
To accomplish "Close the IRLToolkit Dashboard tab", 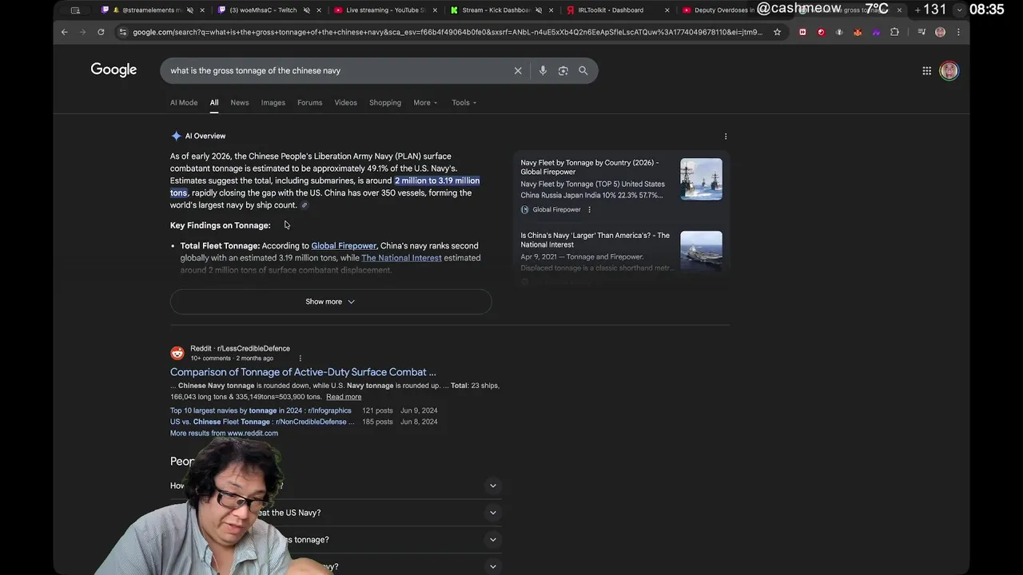I will point(667,10).
